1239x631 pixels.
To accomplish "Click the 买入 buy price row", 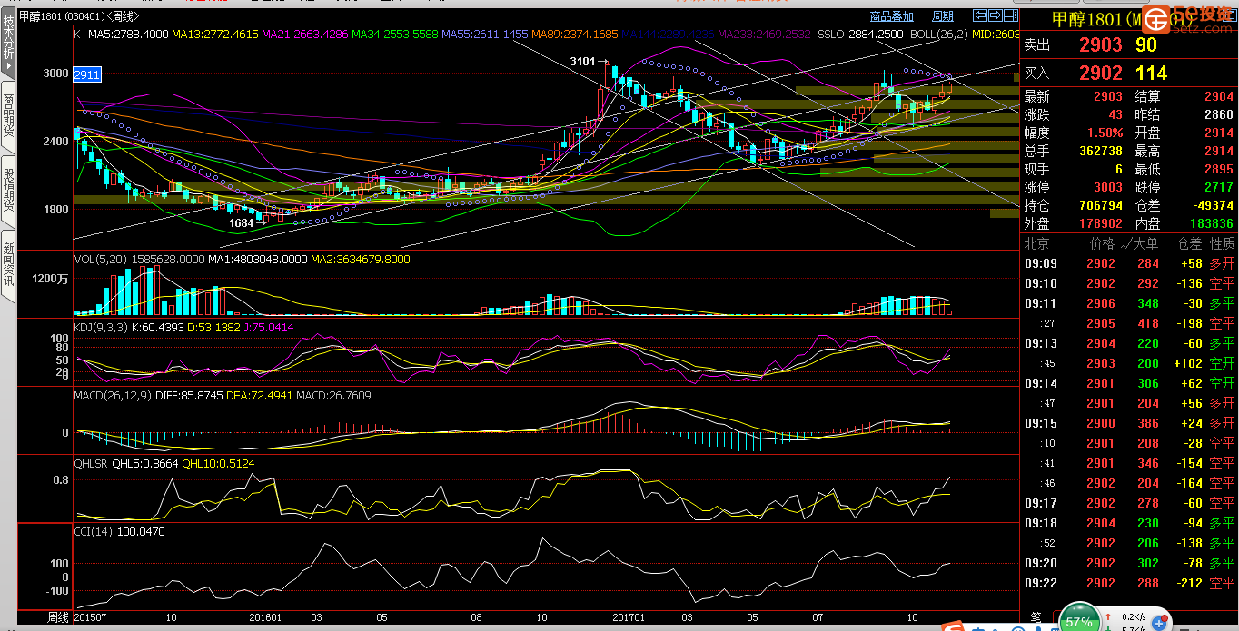I will tap(1129, 73).
